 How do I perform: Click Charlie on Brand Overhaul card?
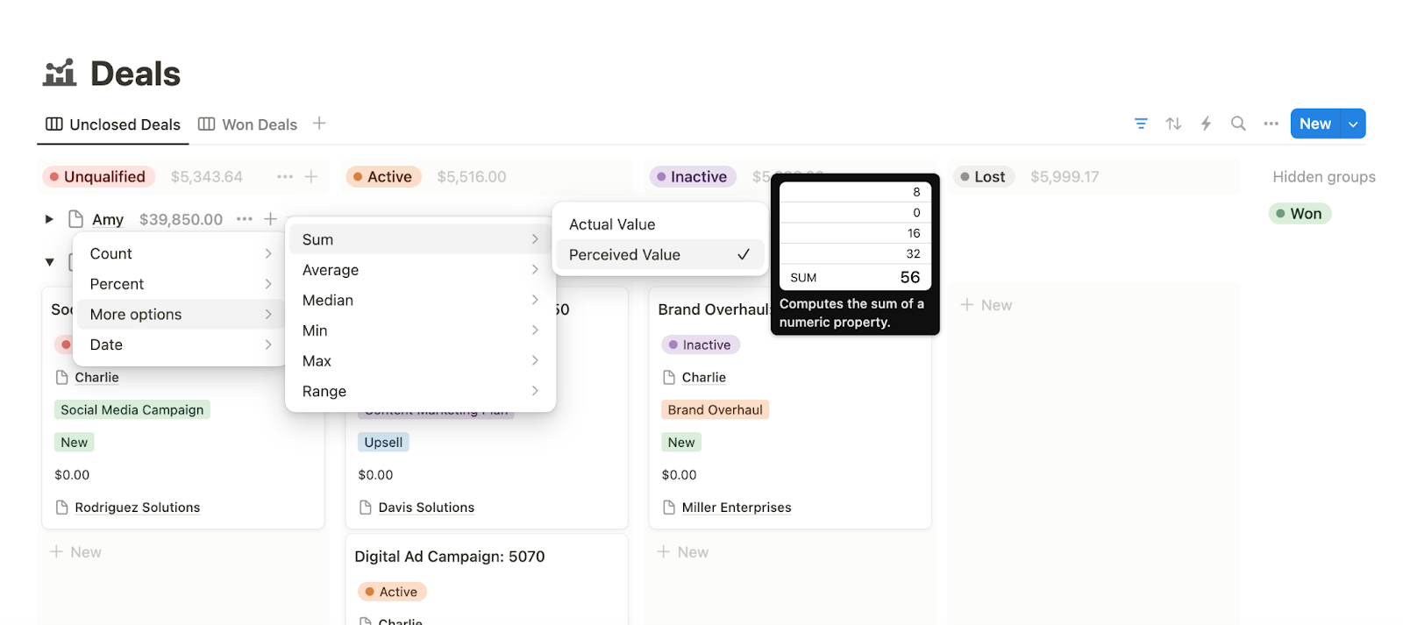(704, 377)
